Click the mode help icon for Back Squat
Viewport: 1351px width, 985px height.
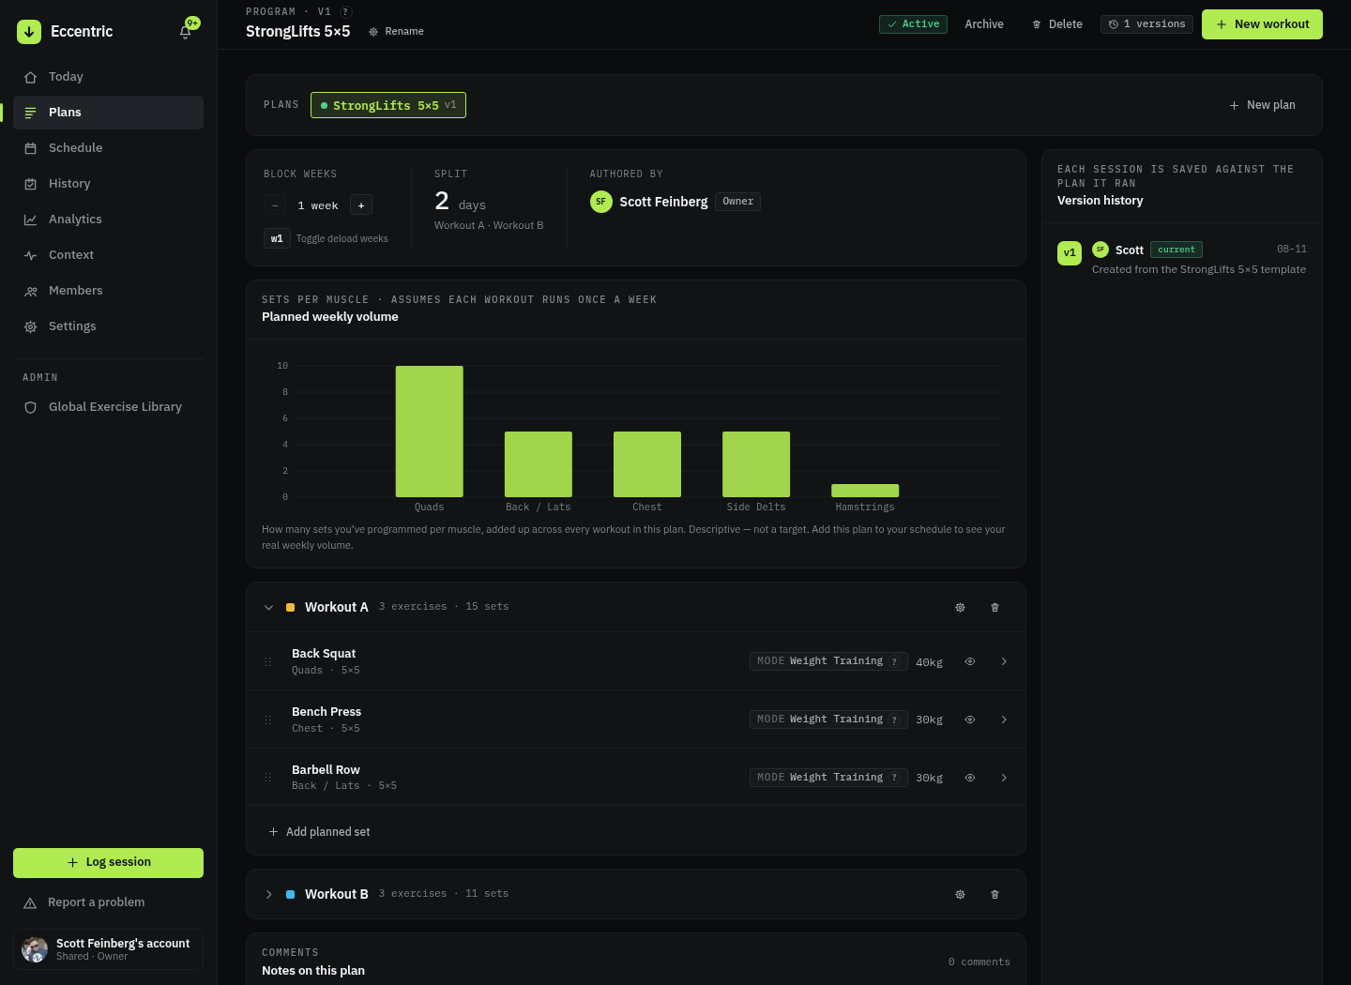click(x=894, y=661)
